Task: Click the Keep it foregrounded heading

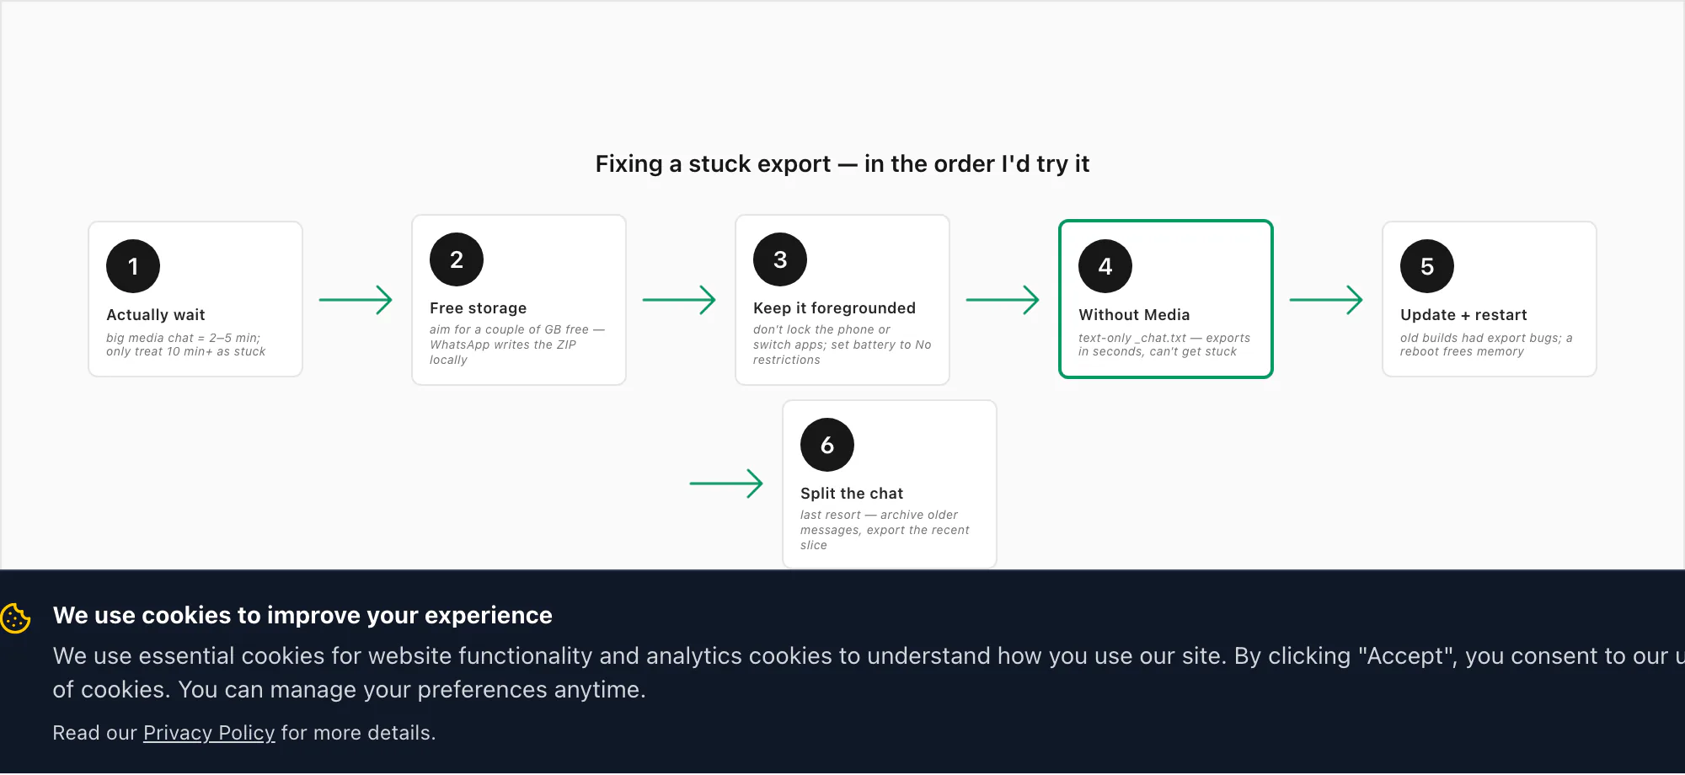Action: [834, 308]
